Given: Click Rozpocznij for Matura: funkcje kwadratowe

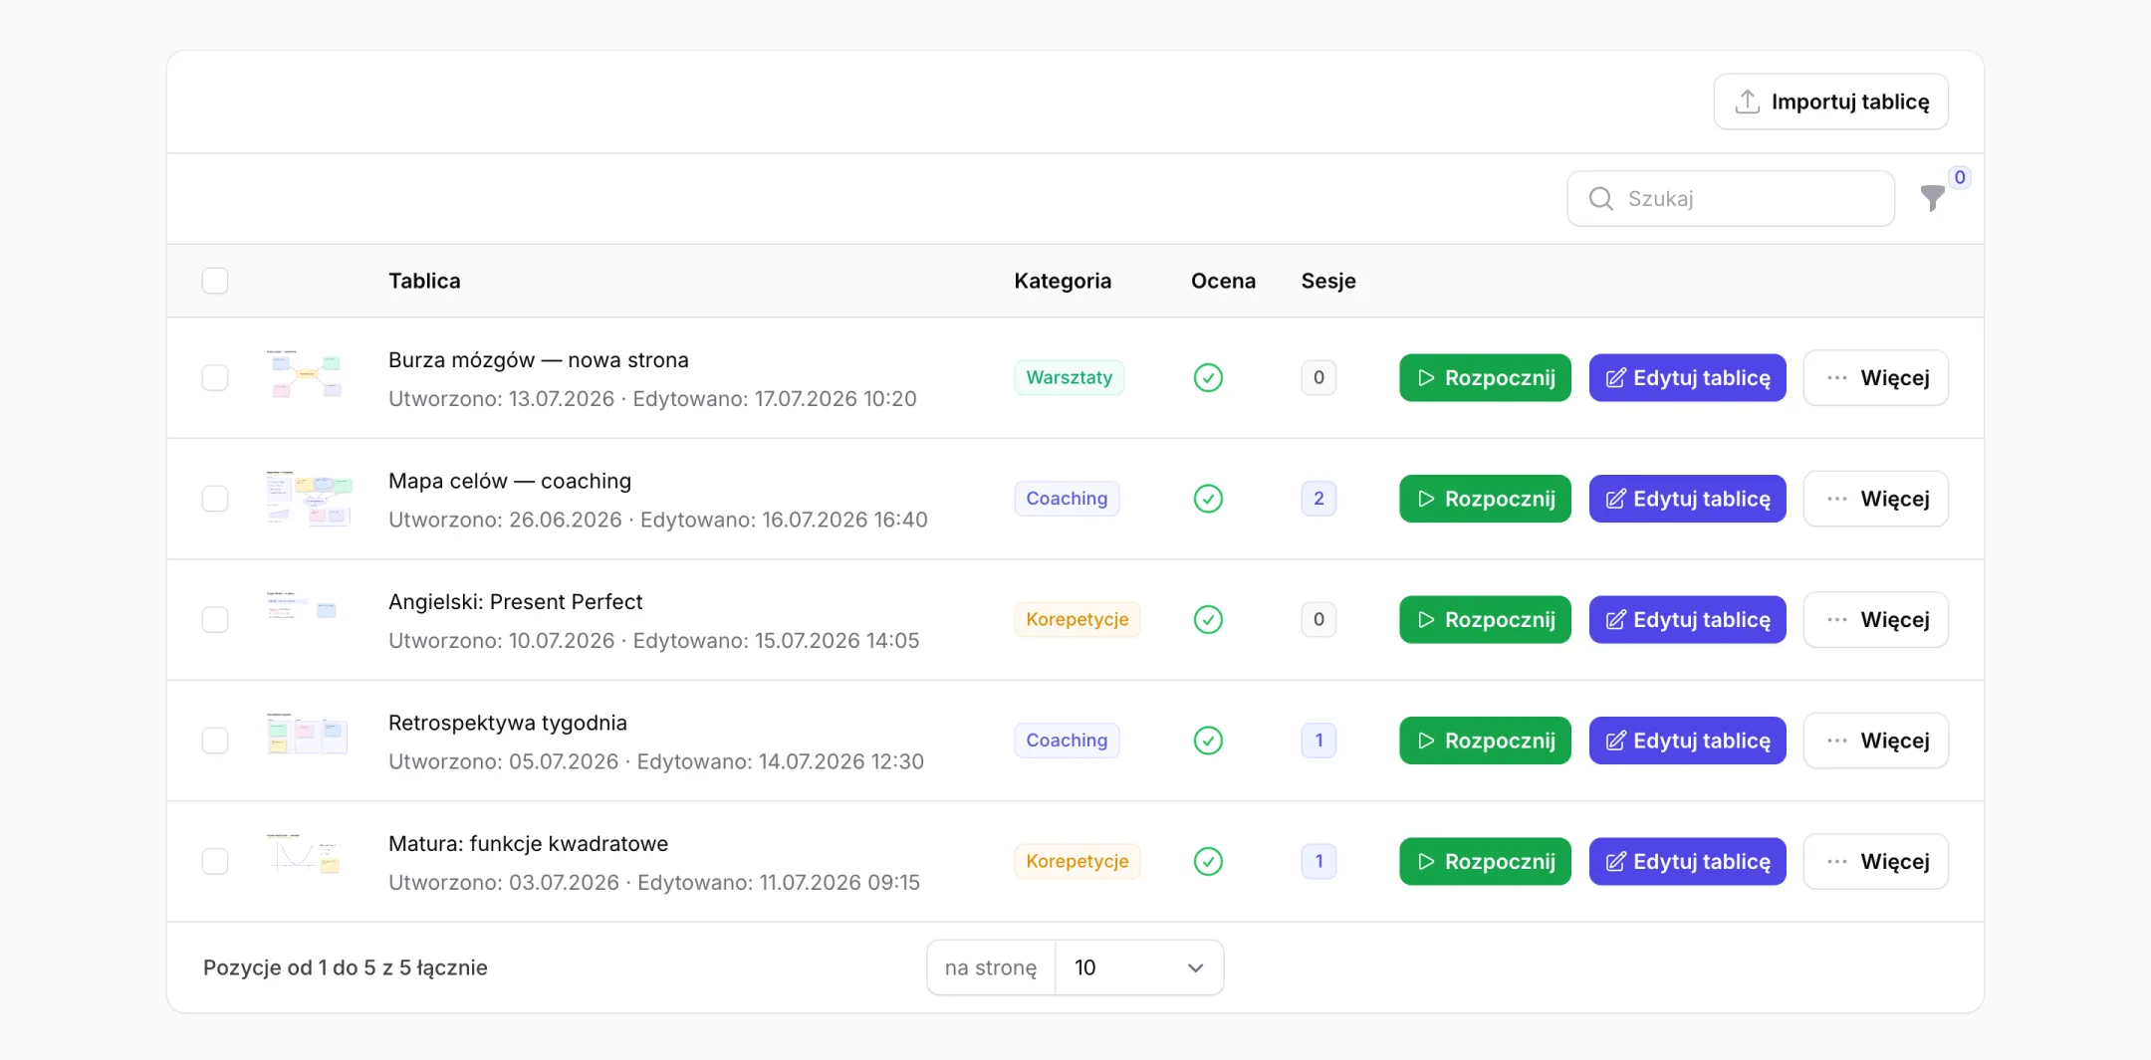Looking at the screenshot, I should click(1485, 862).
